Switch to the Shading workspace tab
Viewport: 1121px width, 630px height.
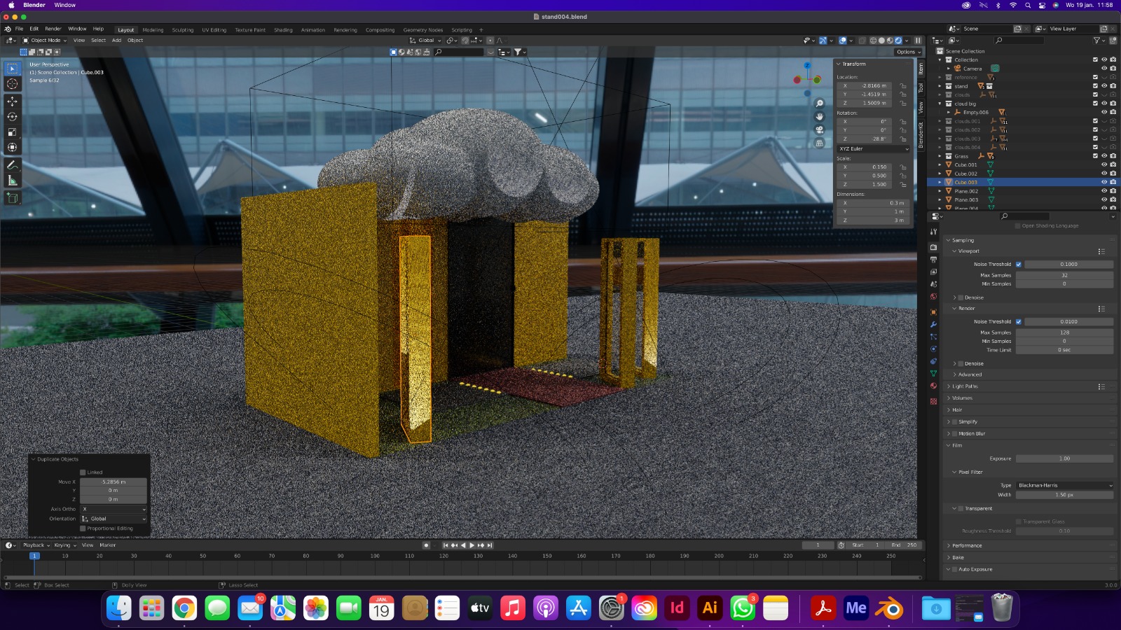click(283, 30)
